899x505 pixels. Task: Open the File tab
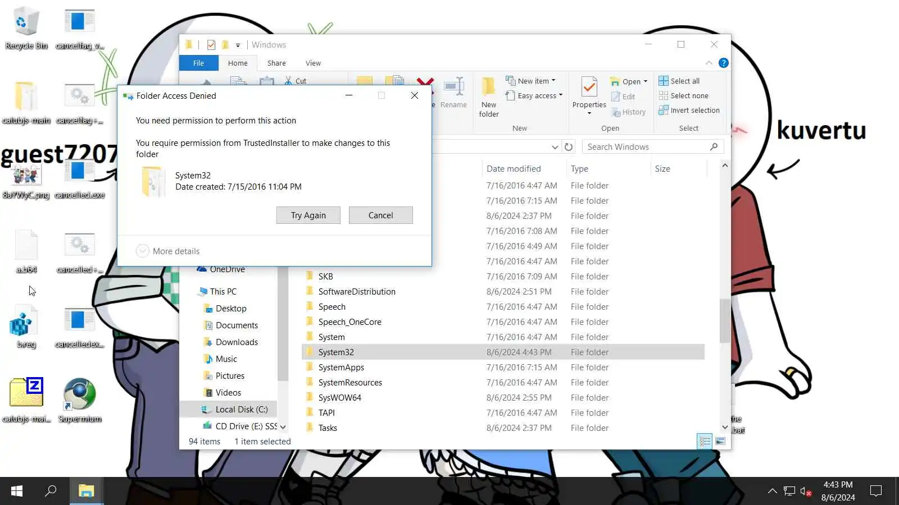coord(198,63)
